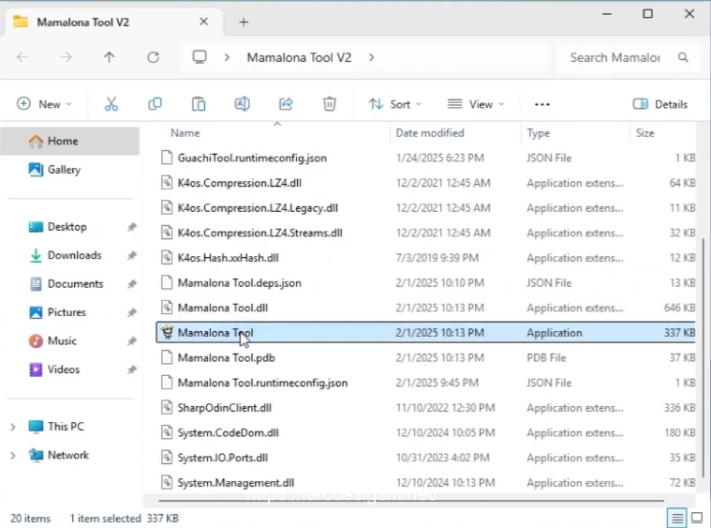
Task: Select Mamalona Tool.dll file name
Action: (x=223, y=308)
